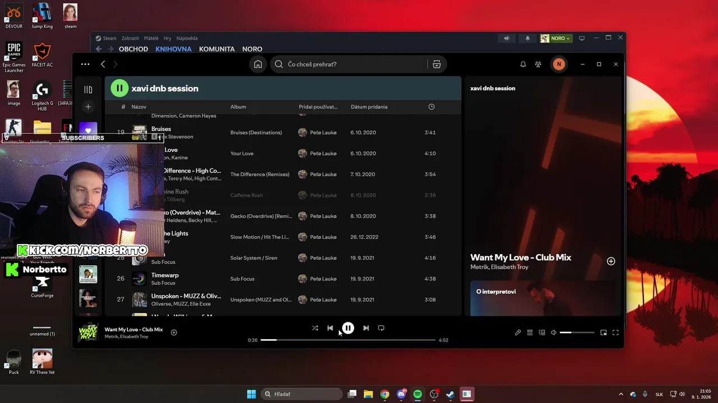Pause playback with the bottom pause button

pos(348,328)
